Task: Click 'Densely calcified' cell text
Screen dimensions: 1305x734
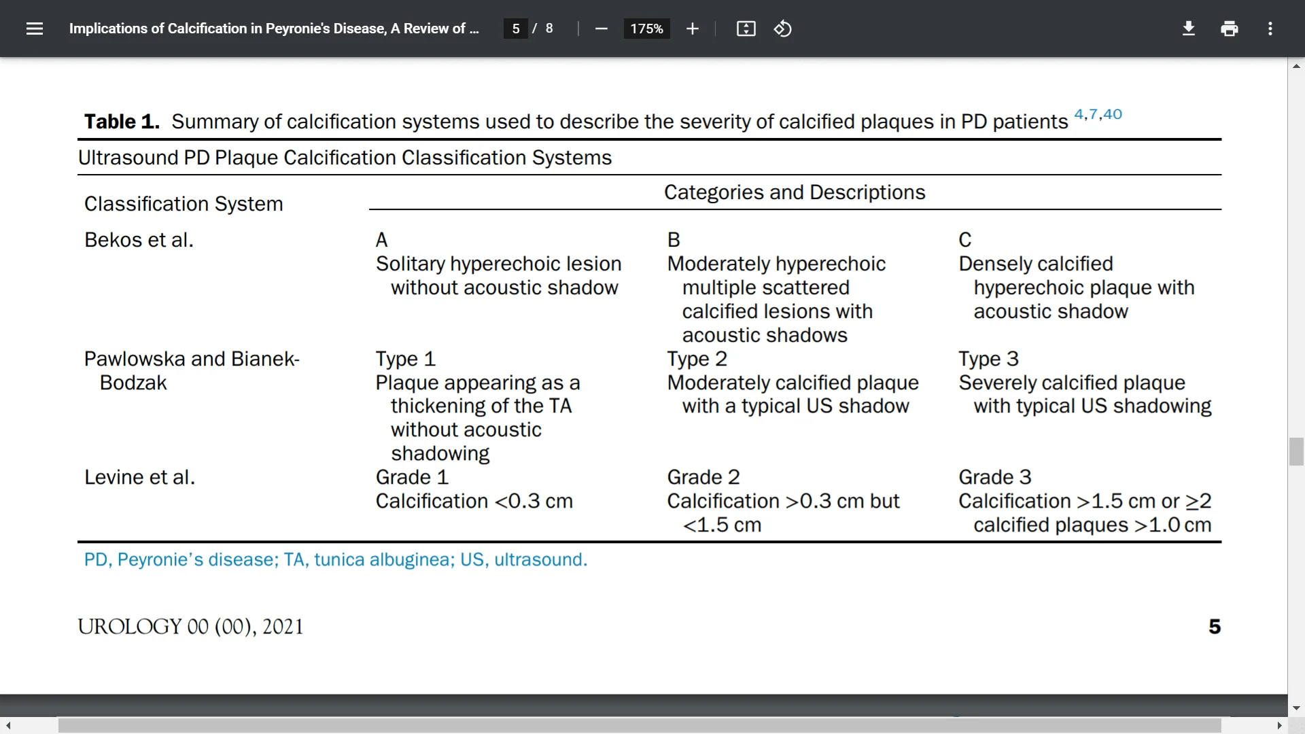Action: click(1036, 264)
